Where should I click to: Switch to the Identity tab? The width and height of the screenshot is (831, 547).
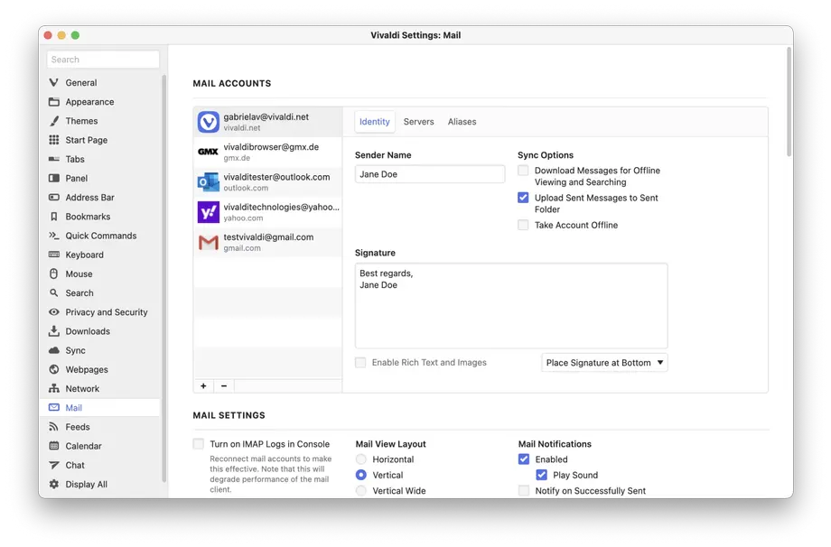(x=375, y=122)
